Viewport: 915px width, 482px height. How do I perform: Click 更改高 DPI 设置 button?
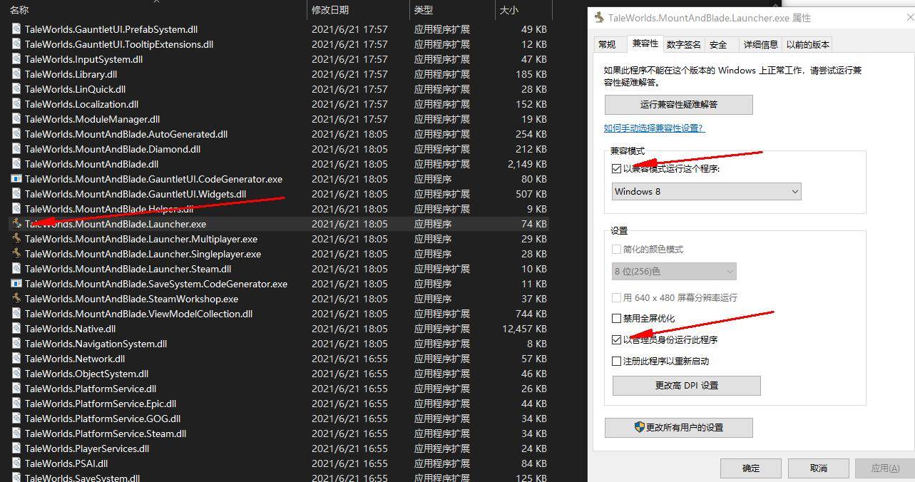pos(687,386)
